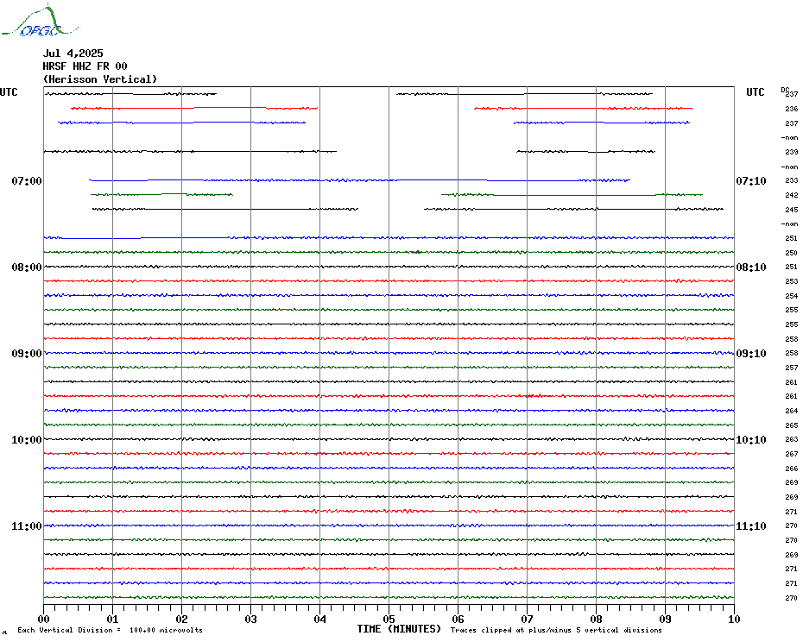This screenshot has width=803, height=642.
Task: Click the DC value 265
Action: pos(792,425)
